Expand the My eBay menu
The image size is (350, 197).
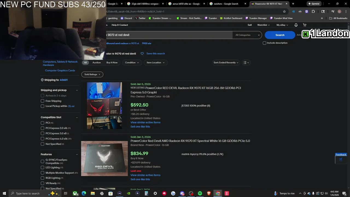282,25
